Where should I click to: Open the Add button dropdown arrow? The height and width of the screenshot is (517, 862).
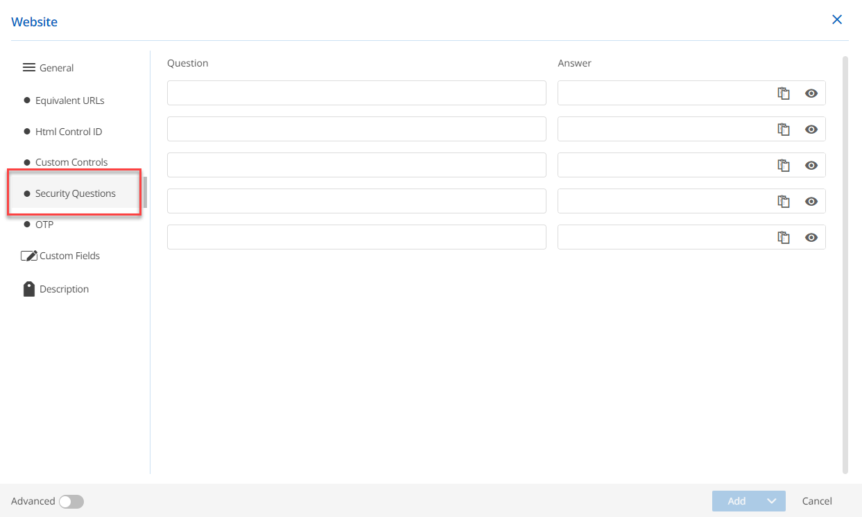point(772,500)
